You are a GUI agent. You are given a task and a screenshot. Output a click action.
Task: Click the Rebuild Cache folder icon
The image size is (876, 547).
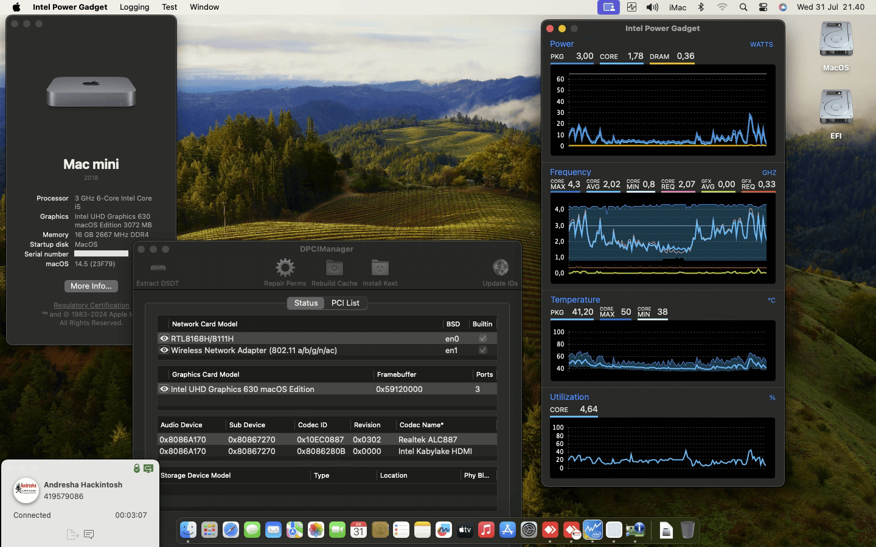click(334, 268)
